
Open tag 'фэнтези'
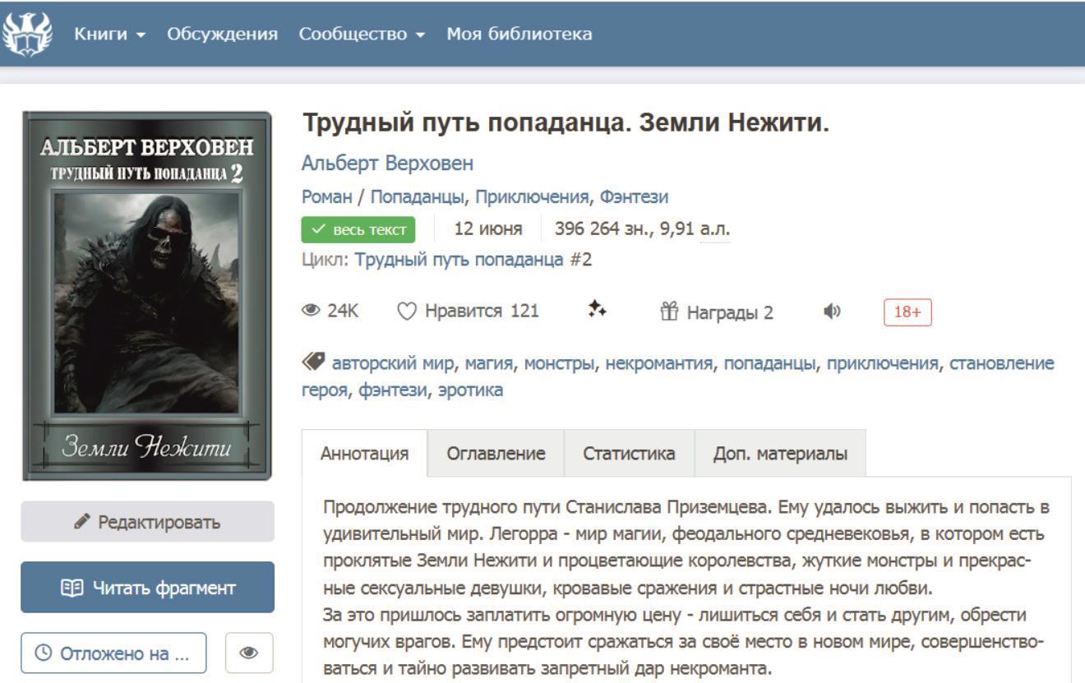(393, 390)
